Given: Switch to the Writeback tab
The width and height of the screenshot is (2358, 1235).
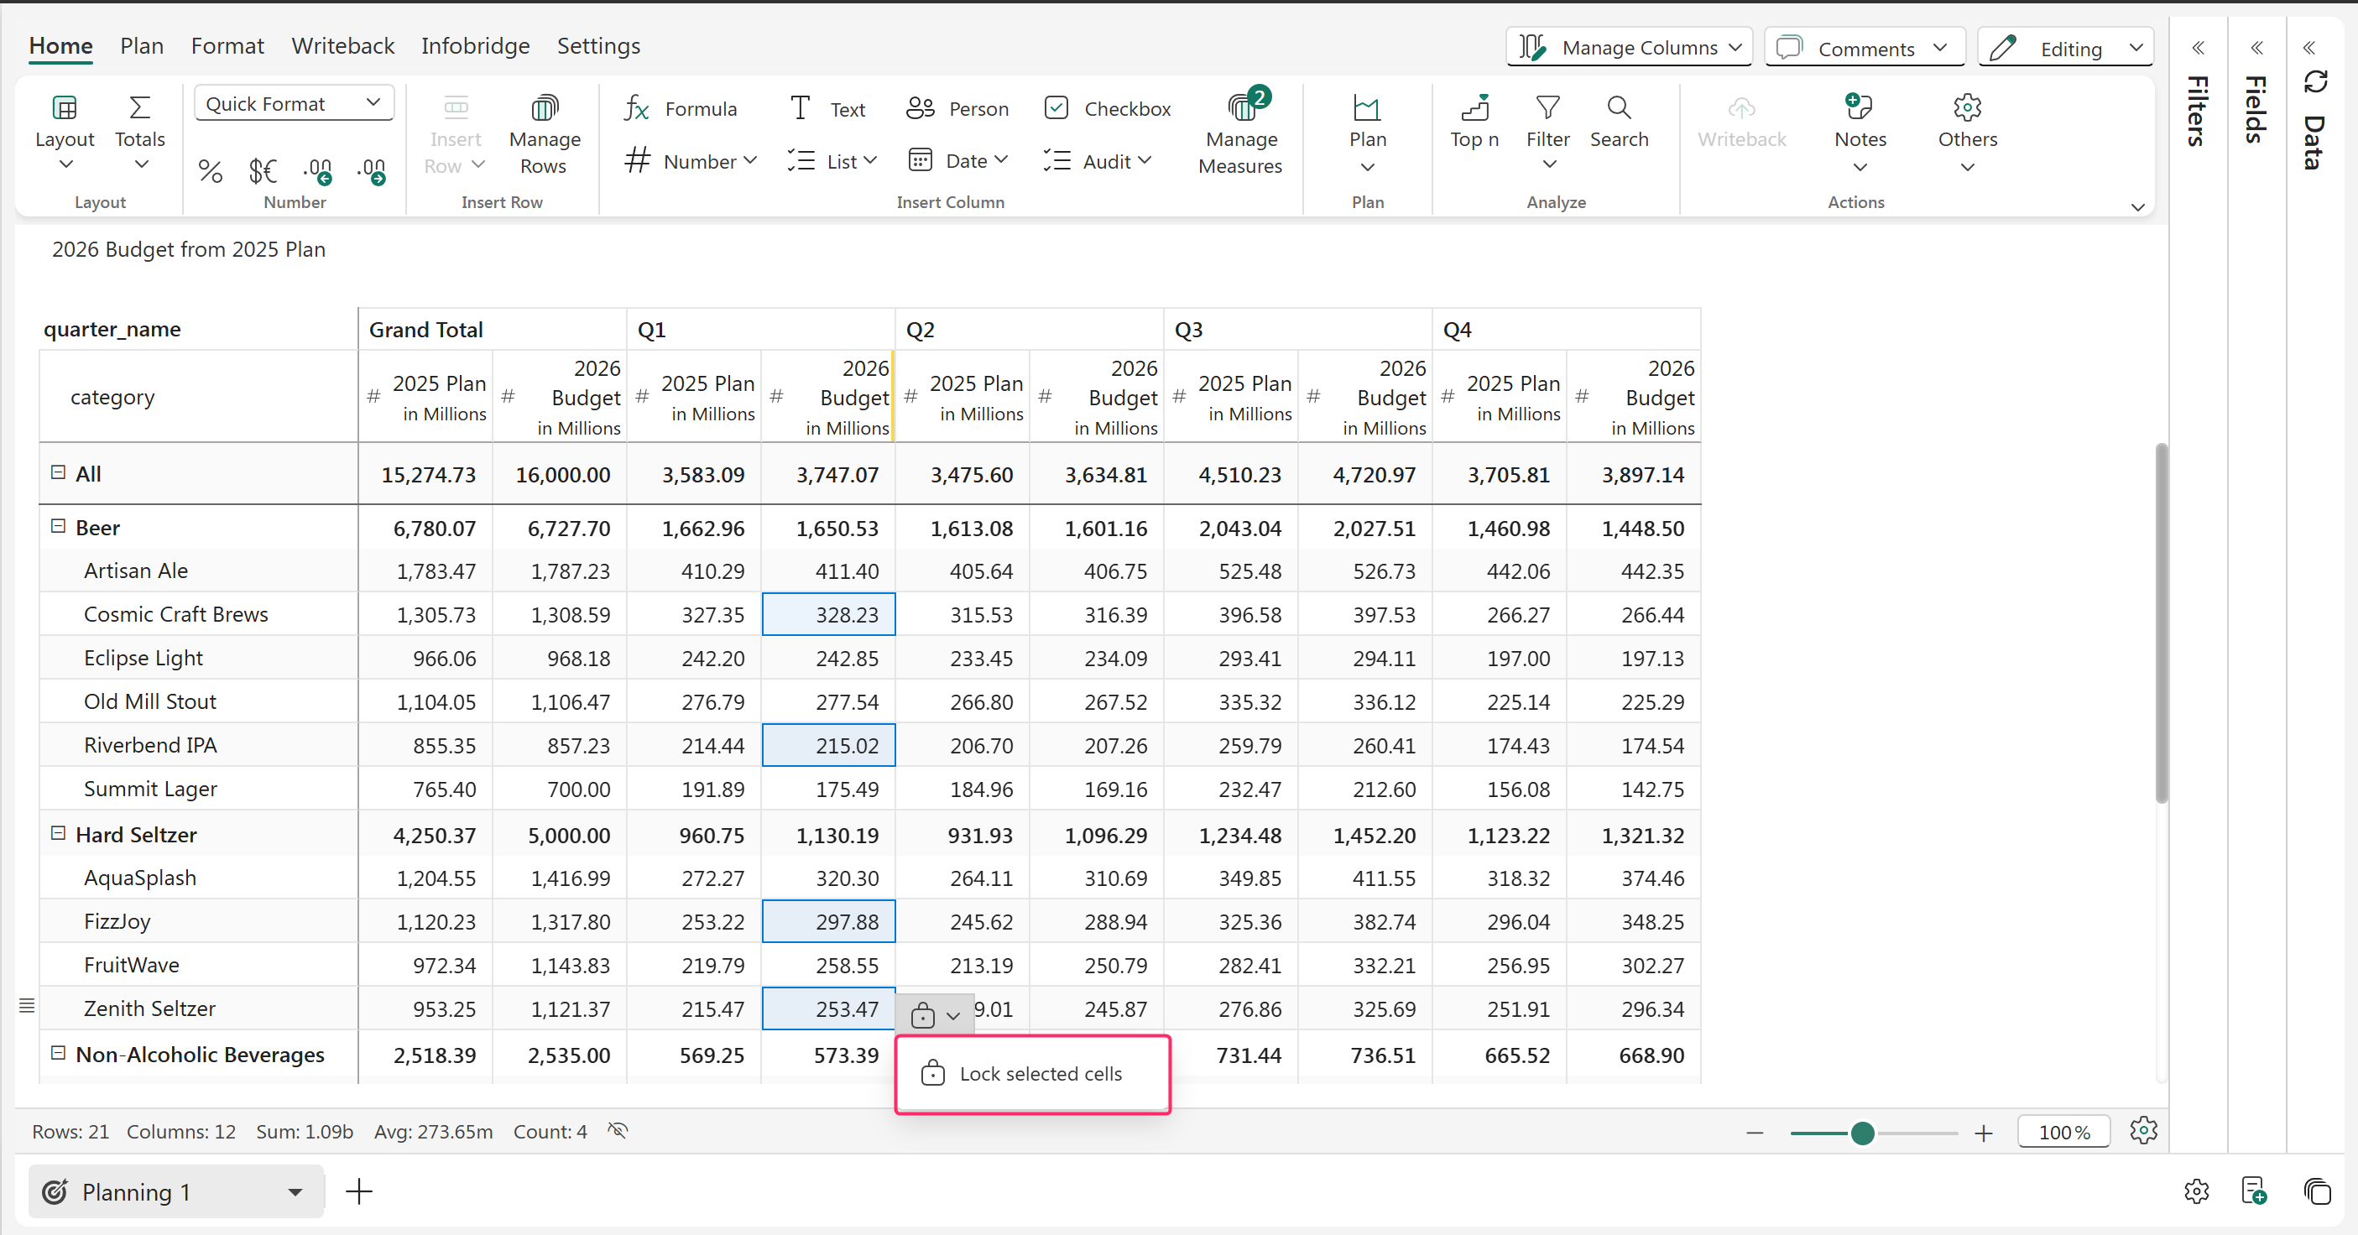Looking at the screenshot, I should pos(342,46).
